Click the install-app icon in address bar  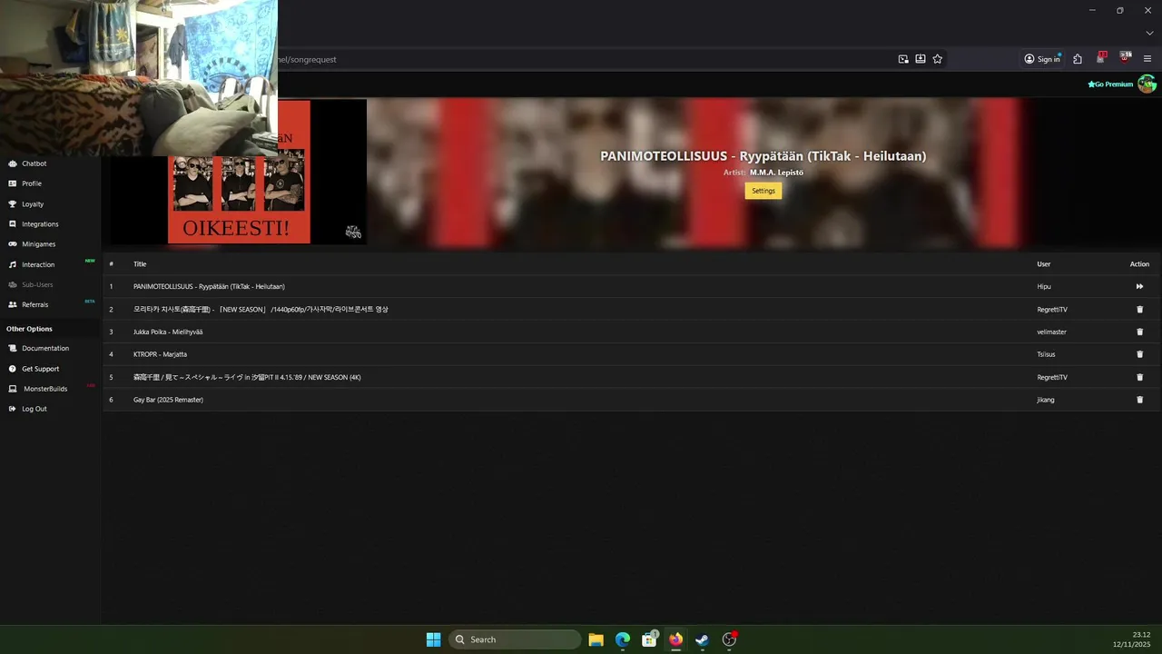tap(921, 59)
